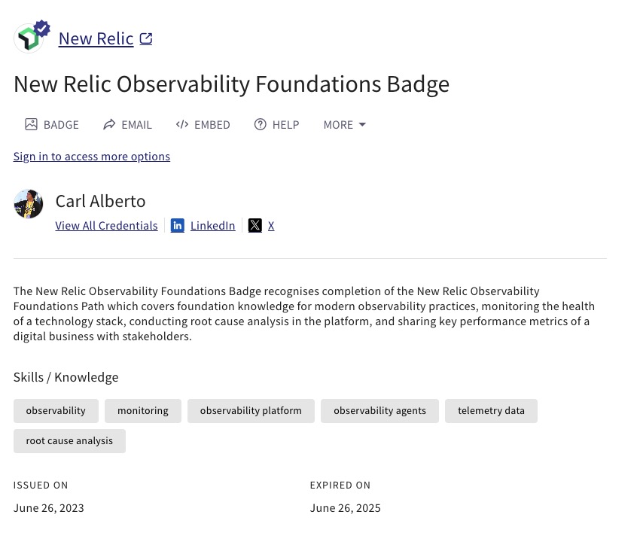The image size is (637, 548).
Task: Click Sign in to access more options
Action: pyautogui.click(x=92, y=157)
